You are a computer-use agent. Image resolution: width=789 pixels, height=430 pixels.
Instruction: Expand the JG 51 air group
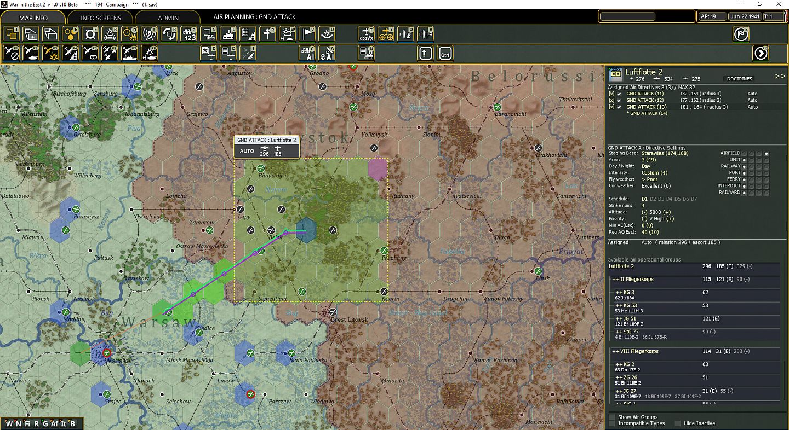tap(619, 319)
